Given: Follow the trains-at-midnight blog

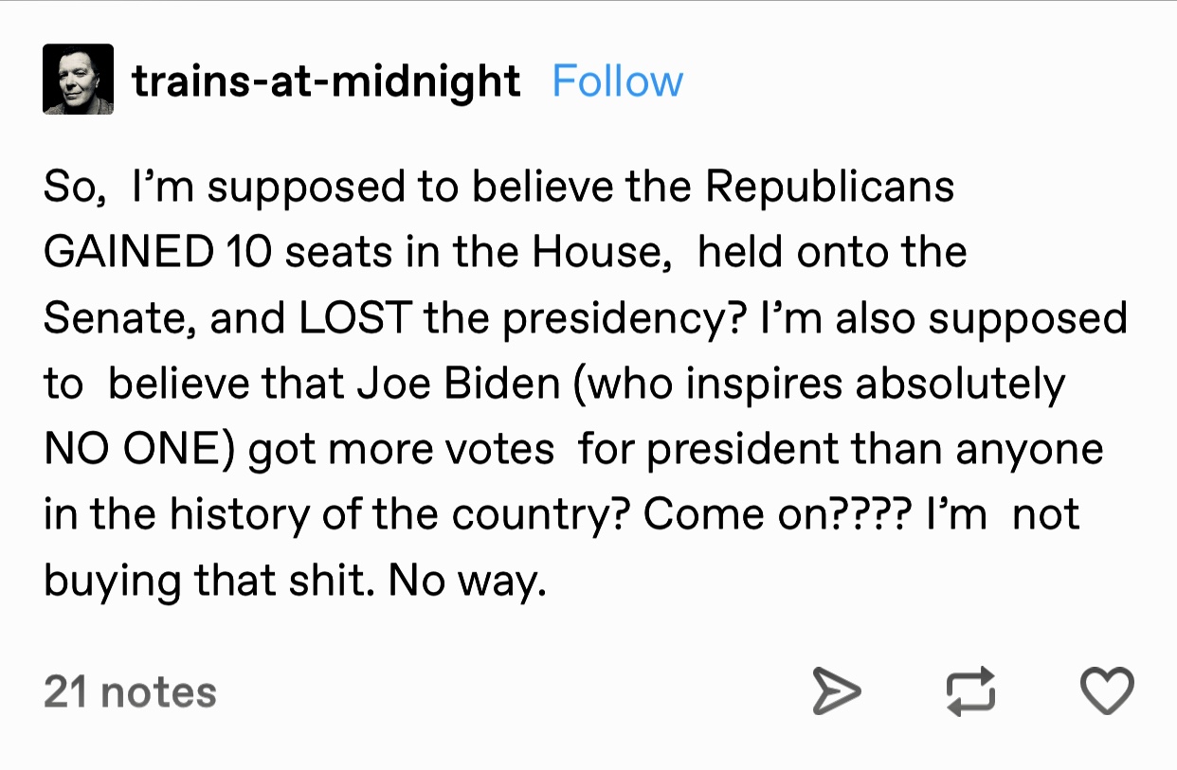Looking at the screenshot, I should [617, 81].
